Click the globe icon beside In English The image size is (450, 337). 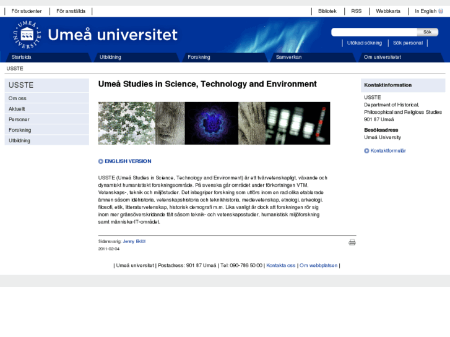click(x=441, y=11)
